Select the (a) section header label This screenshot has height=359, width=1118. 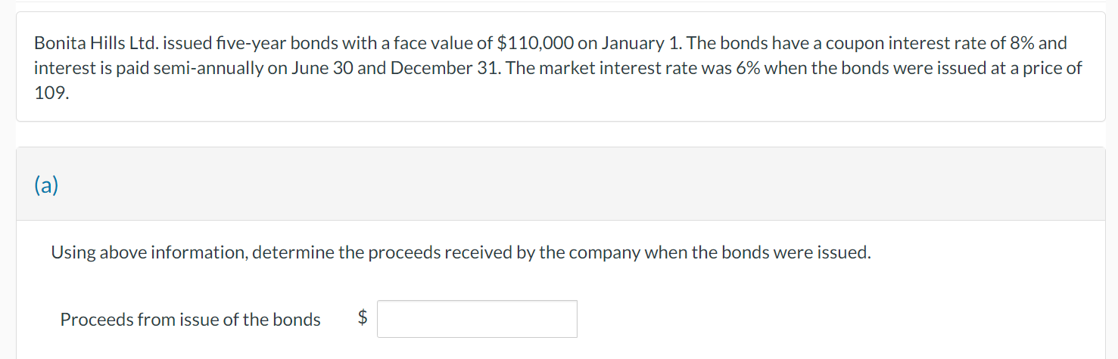coord(46,185)
